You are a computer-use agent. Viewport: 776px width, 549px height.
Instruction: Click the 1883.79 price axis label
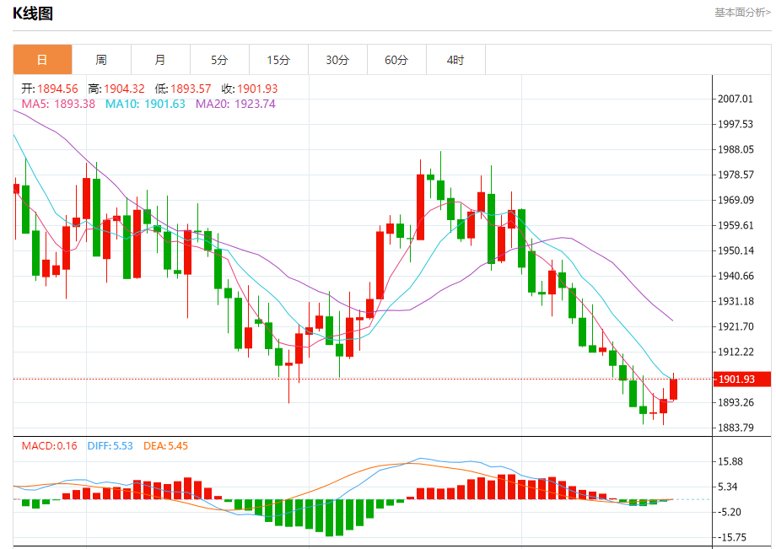[x=736, y=428]
